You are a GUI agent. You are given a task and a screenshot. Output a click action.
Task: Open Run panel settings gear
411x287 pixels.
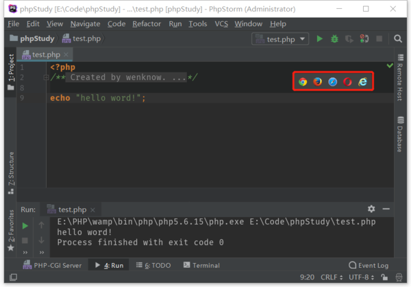point(371,209)
